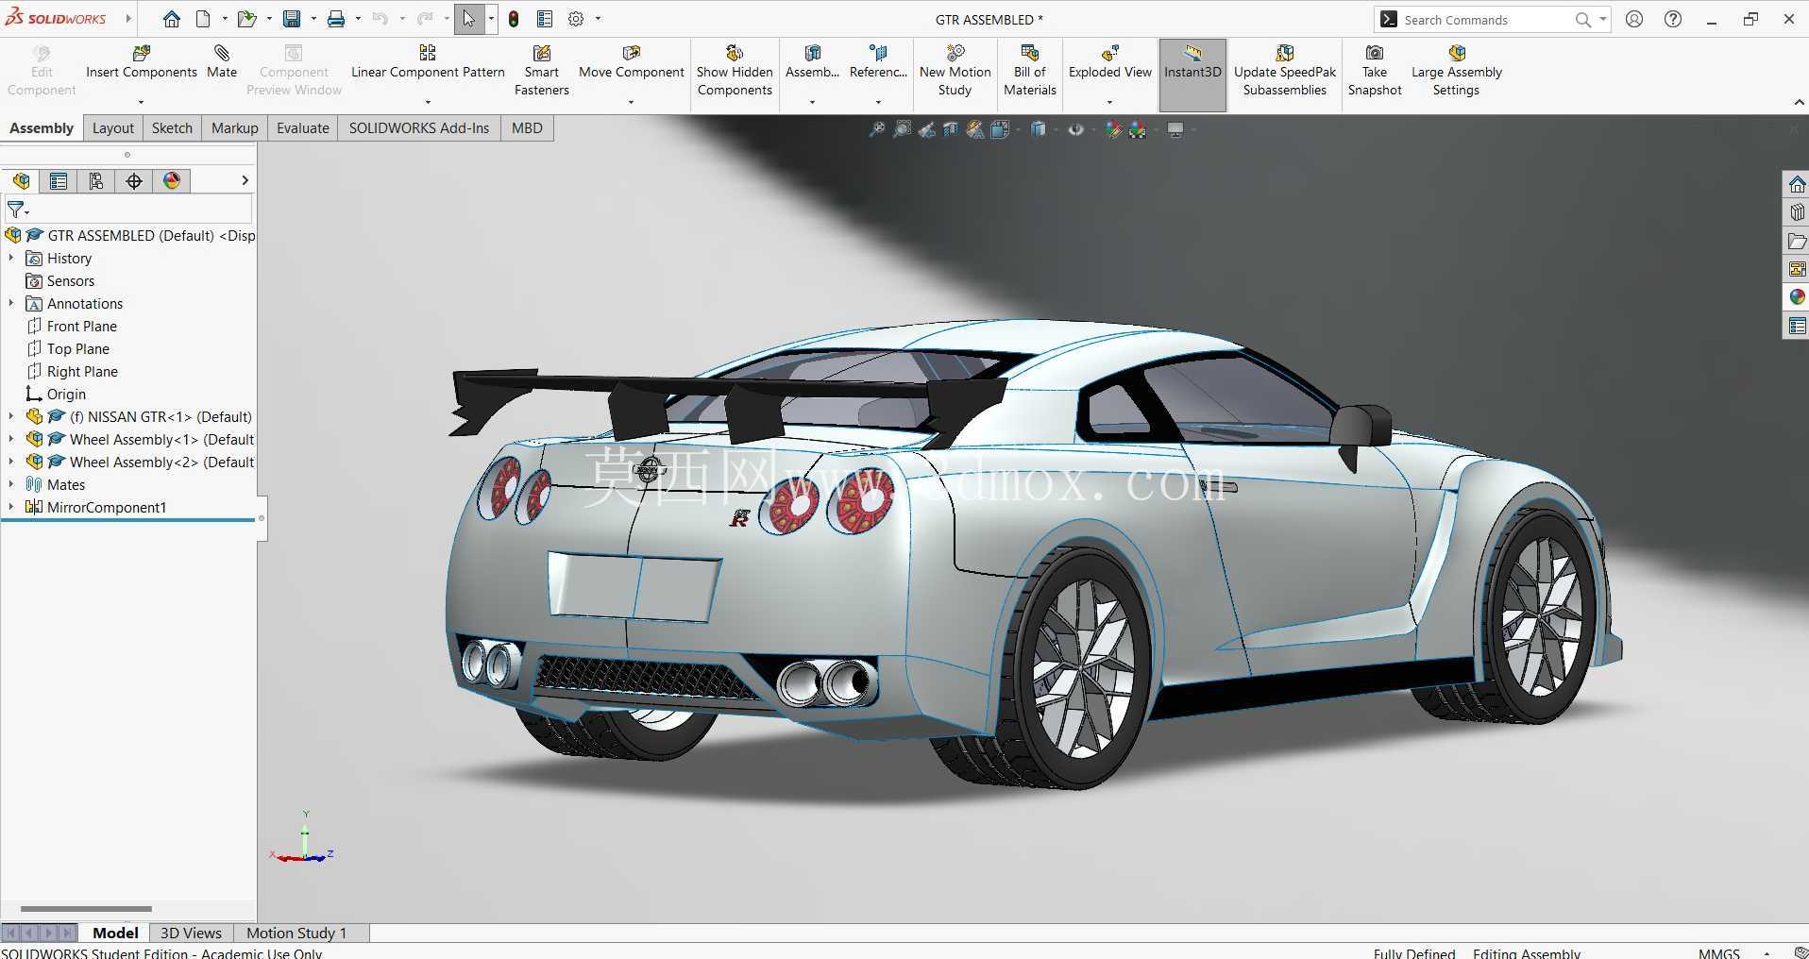
Task: Open the Evaluate tab
Action: (x=303, y=128)
